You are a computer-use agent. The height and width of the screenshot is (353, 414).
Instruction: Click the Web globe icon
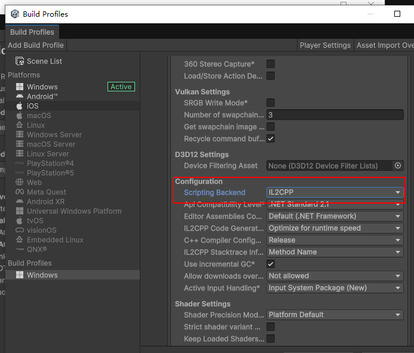coord(20,182)
